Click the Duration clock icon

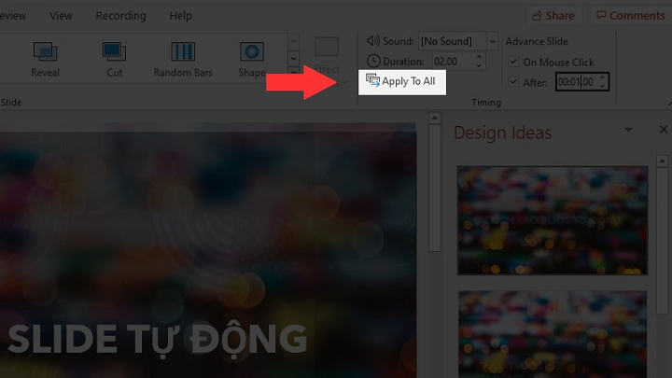tap(373, 62)
